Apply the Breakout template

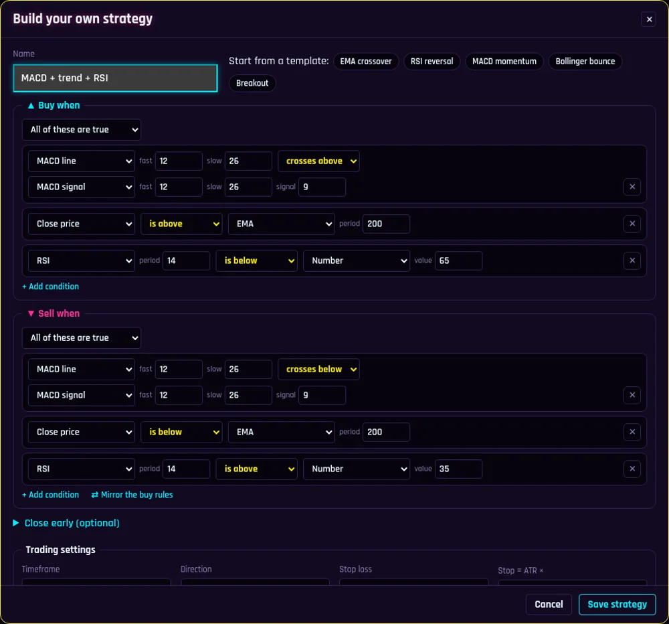(x=252, y=83)
